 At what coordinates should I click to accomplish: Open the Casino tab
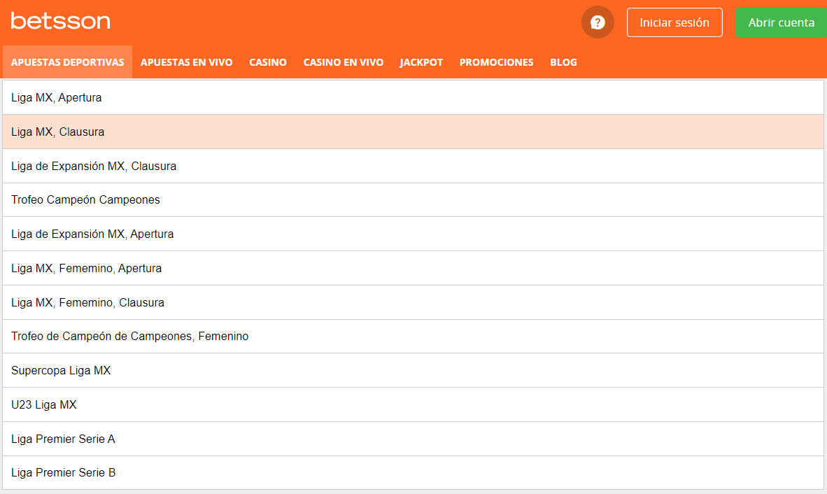coord(268,62)
